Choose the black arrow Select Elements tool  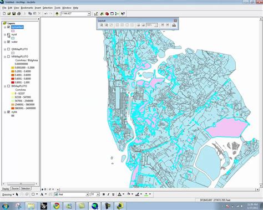[17, 194]
